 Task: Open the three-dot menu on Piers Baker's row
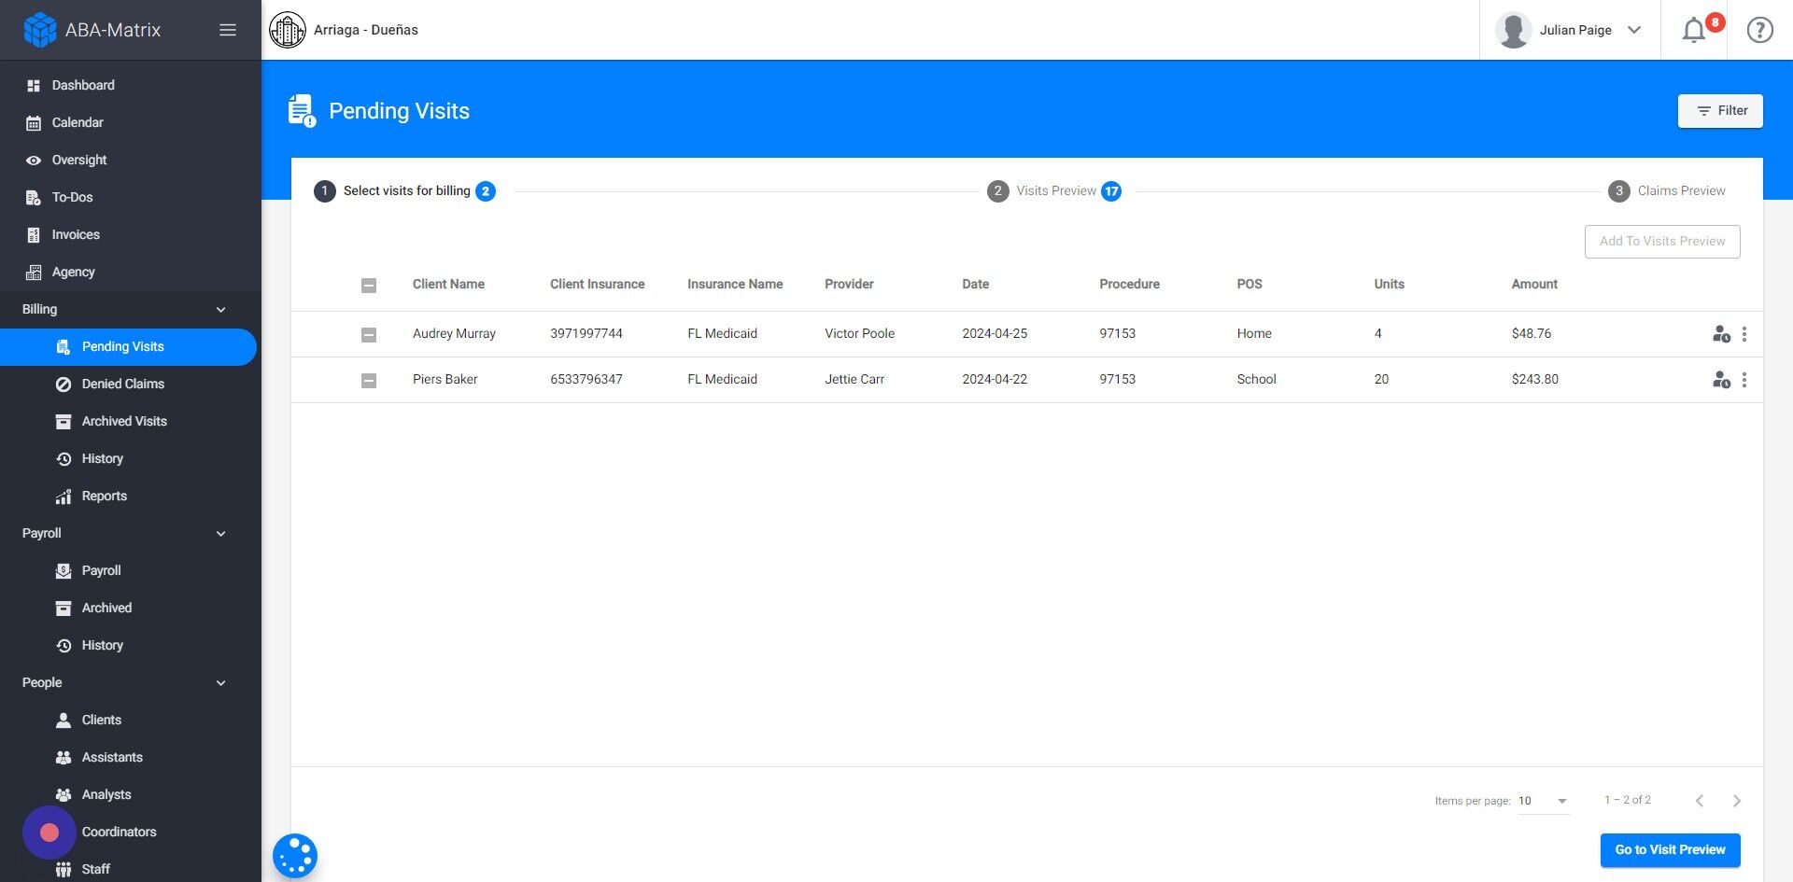point(1744,380)
